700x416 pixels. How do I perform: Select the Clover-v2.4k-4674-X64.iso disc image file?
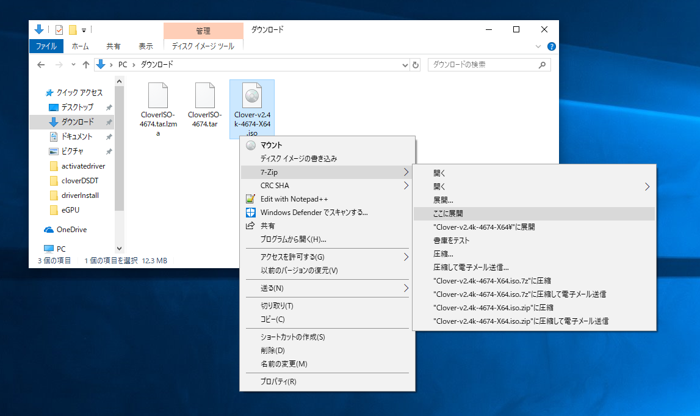[x=252, y=109]
